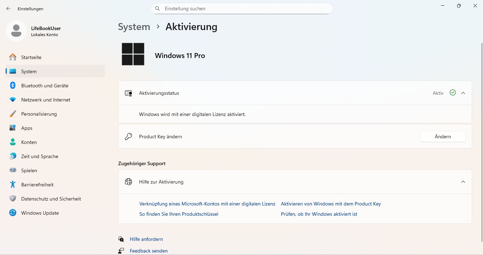Click the Netzwerk und Internet wifi icon
483x255 pixels.
[13, 100]
